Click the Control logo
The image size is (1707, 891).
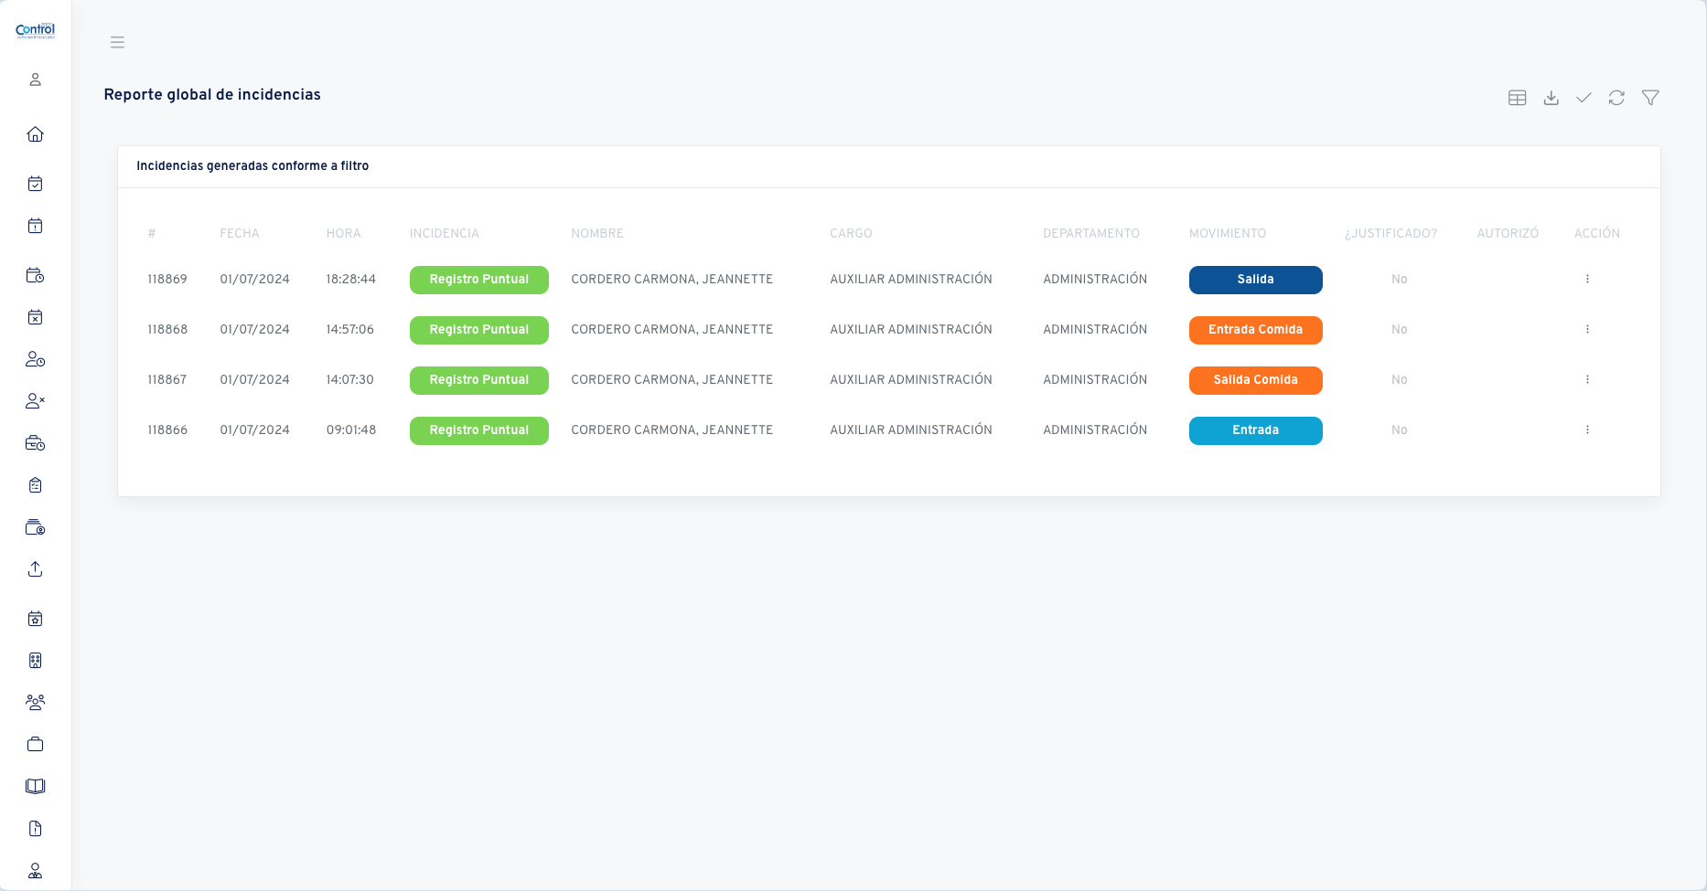point(36,30)
